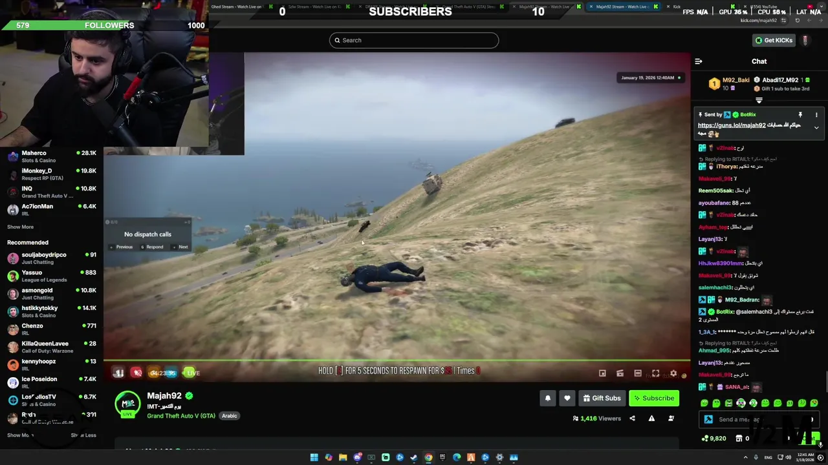This screenshot has width=828, height=465.
Task: Open the icon beside the report icon
Action: (671, 418)
